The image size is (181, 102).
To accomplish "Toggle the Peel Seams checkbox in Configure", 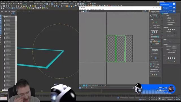I will pos(167,19).
